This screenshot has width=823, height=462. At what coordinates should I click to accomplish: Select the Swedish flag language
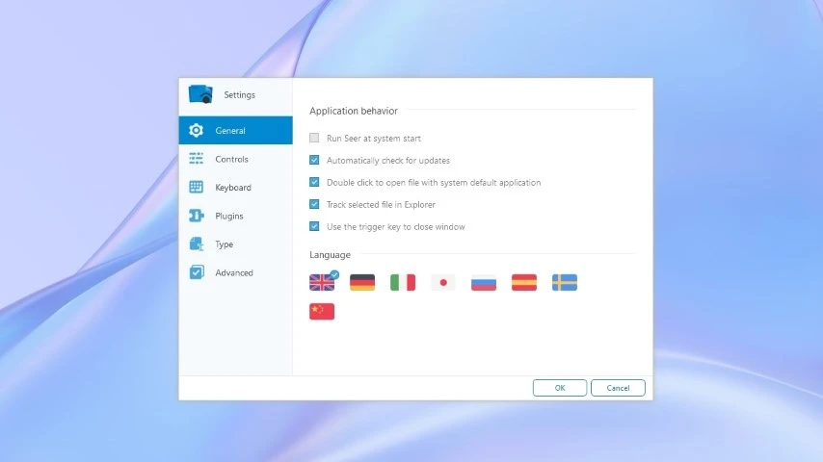pyautogui.click(x=564, y=283)
